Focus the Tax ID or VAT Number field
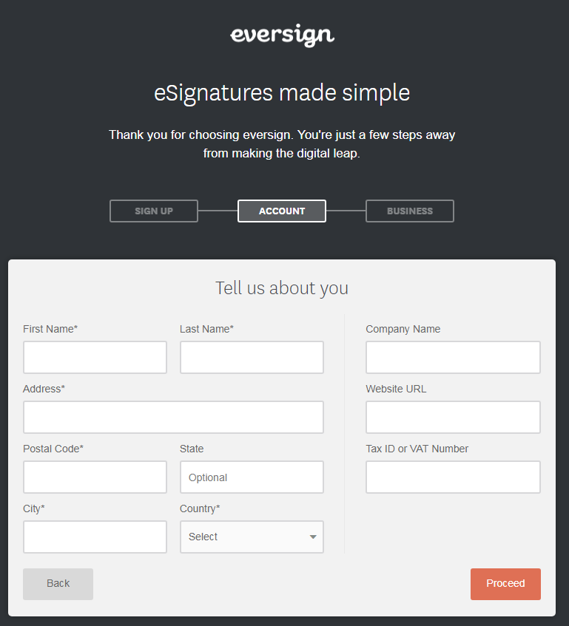 (453, 477)
